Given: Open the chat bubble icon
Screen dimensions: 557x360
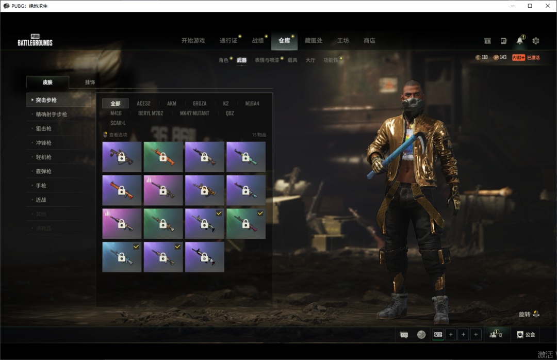Looking at the screenshot, I should click(x=404, y=335).
